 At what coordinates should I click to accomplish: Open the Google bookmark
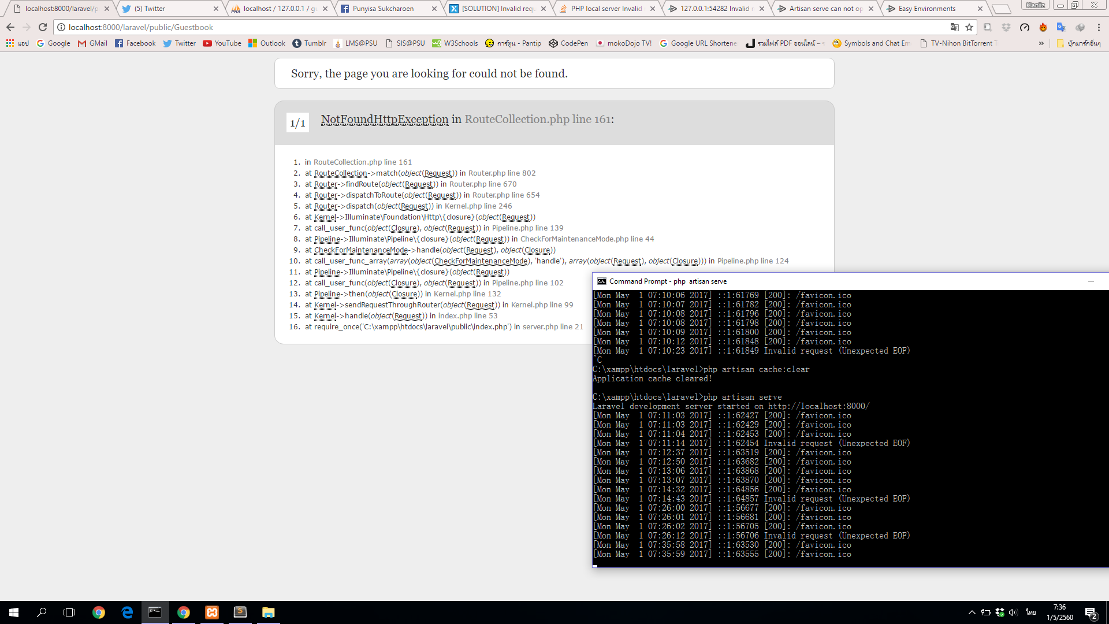click(53, 43)
